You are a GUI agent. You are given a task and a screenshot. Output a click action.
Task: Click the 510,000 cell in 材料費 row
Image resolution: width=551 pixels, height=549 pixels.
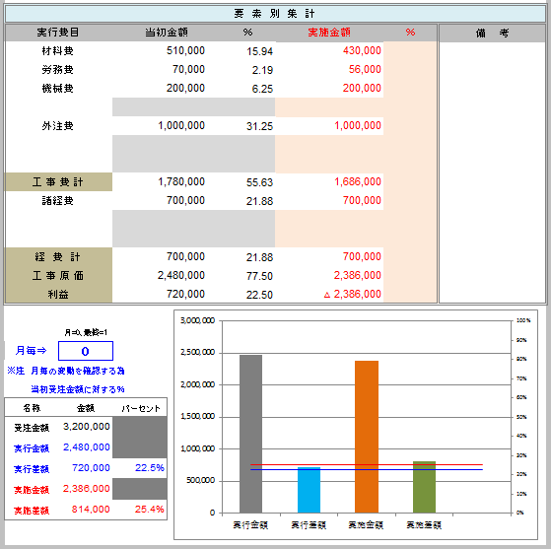tap(185, 50)
